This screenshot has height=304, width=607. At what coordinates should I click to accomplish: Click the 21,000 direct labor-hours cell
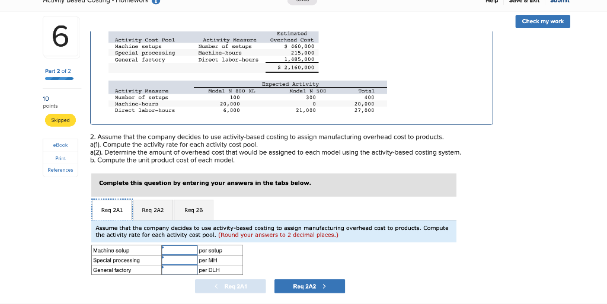coord(305,110)
